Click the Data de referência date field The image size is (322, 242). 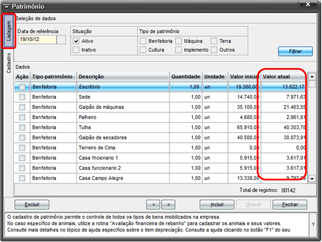tap(37, 40)
